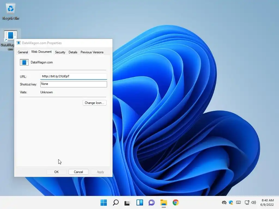Dismiss the dialog with Cancel
279x209 pixels.
pyautogui.click(x=78, y=172)
